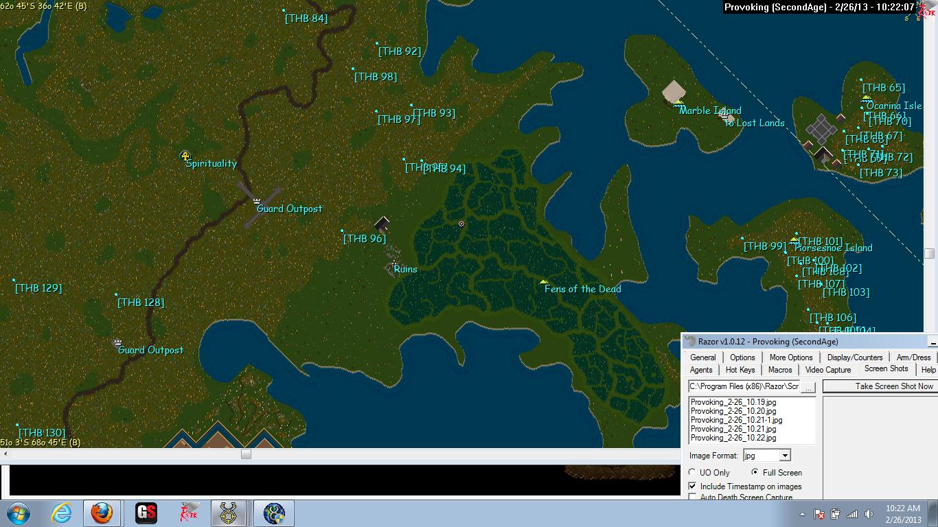938x527 pixels.
Task: Click the map horizontal scrollbar thumb
Action: click(x=246, y=454)
